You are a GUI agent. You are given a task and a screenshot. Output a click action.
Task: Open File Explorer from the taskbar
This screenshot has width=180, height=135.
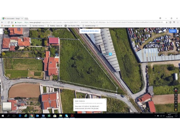(x=61, y=116)
